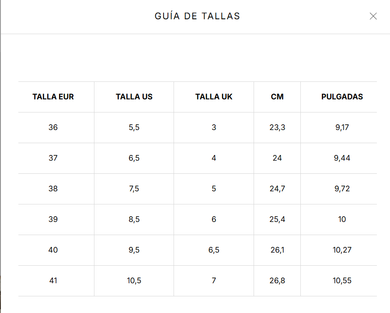Select the Talla US column header
This screenshot has height=313, width=390.
134,97
